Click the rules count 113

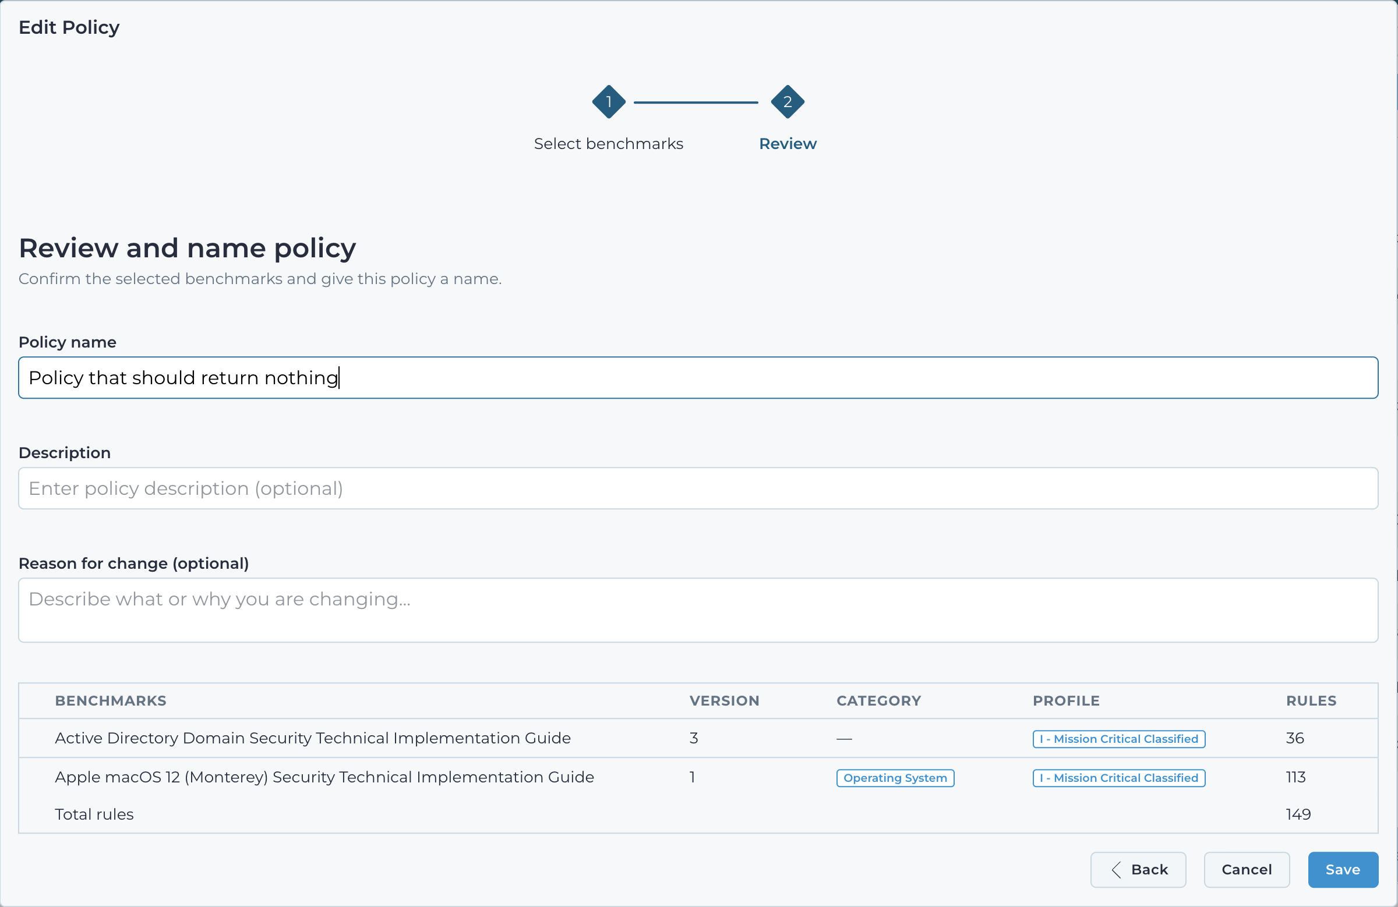1295,777
